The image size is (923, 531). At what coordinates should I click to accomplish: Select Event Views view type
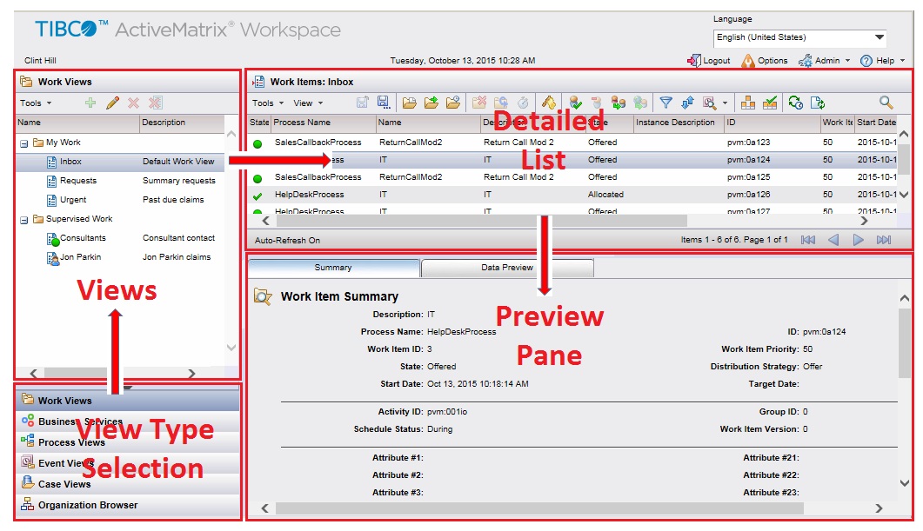(x=128, y=463)
